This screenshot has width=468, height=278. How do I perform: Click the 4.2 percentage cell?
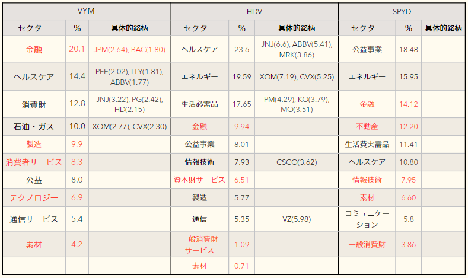(77, 245)
